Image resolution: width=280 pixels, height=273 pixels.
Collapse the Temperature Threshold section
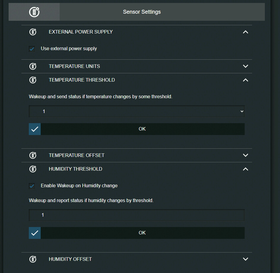[x=245, y=80]
